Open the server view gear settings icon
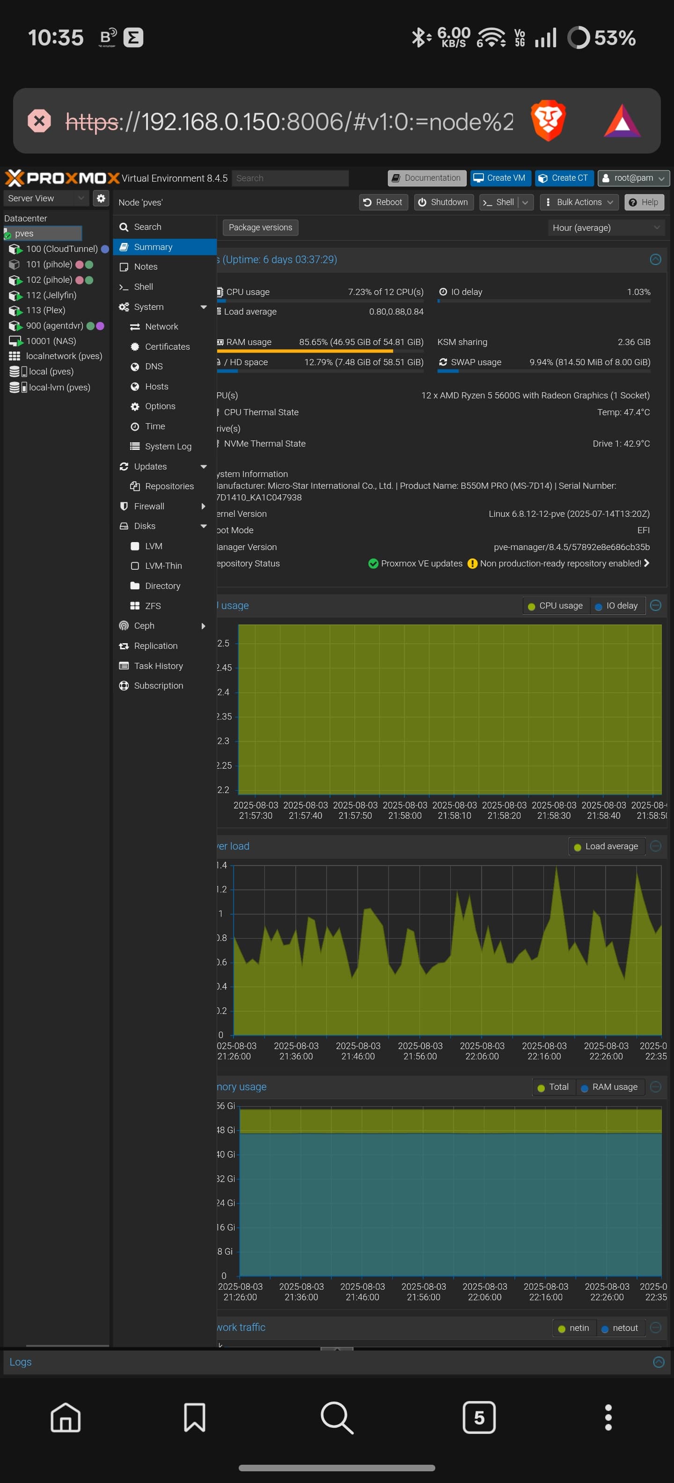 click(101, 198)
